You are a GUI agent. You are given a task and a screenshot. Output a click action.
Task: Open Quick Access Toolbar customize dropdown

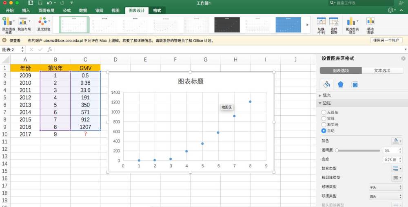71,3
